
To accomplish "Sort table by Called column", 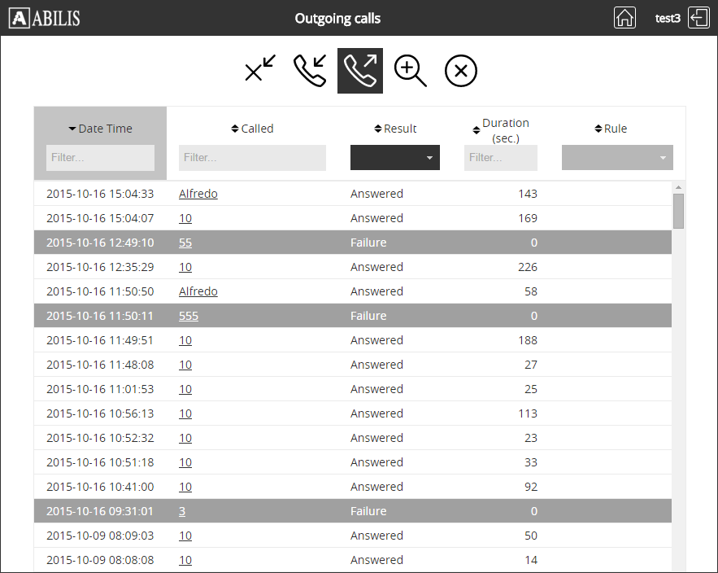I will (252, 129).
